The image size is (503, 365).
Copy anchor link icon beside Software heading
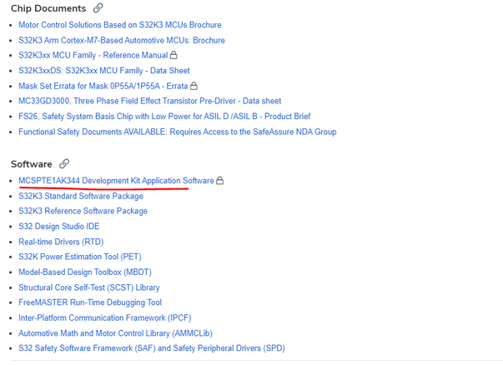click(x=64, y=164)
